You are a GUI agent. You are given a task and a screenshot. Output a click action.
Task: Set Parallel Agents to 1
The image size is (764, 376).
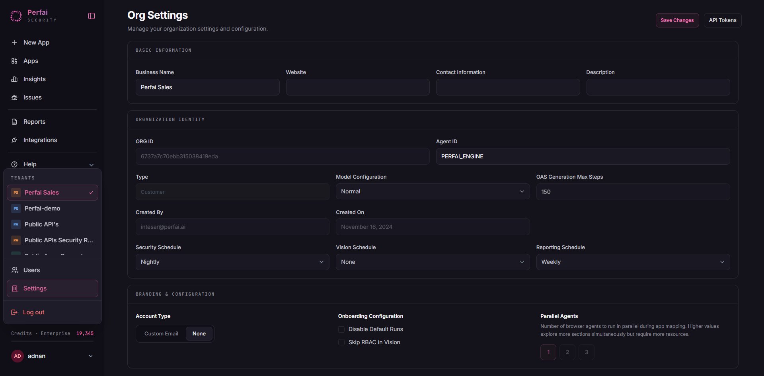[x=548, y=352]
